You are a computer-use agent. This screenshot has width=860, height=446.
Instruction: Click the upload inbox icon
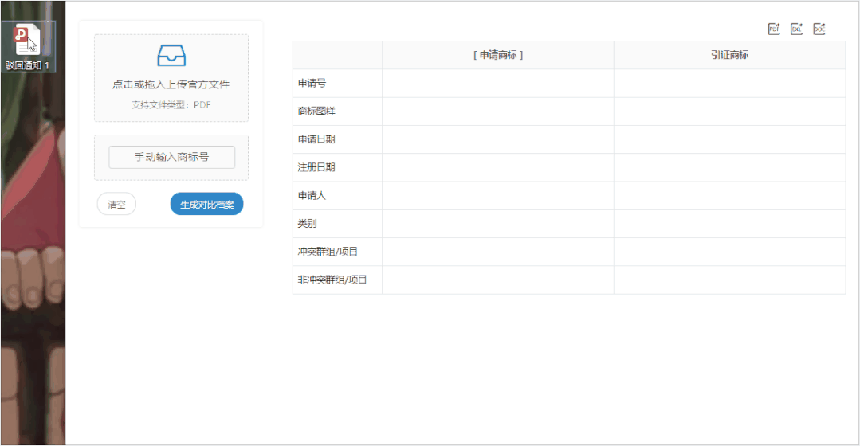coord(171,55)
